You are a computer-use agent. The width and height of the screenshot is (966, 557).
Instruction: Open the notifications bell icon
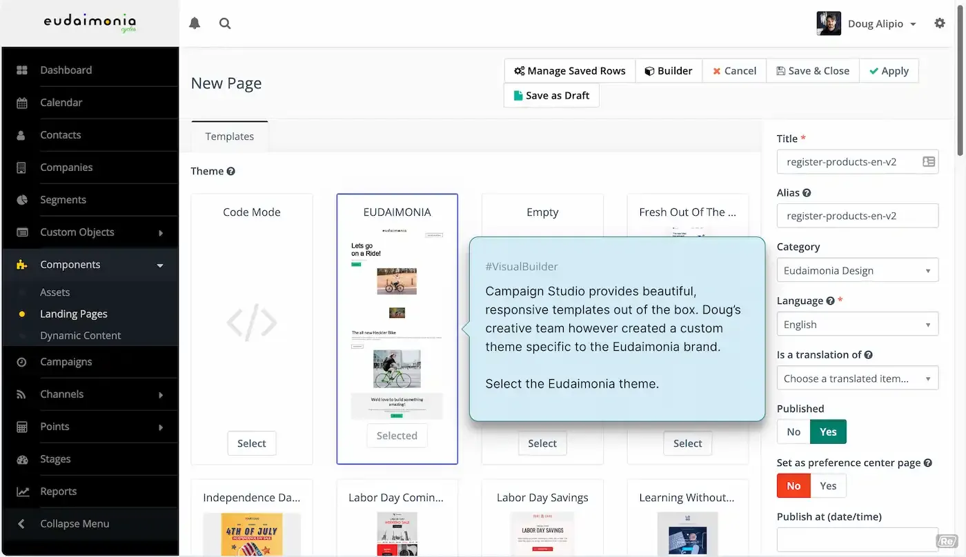point(195,23)
